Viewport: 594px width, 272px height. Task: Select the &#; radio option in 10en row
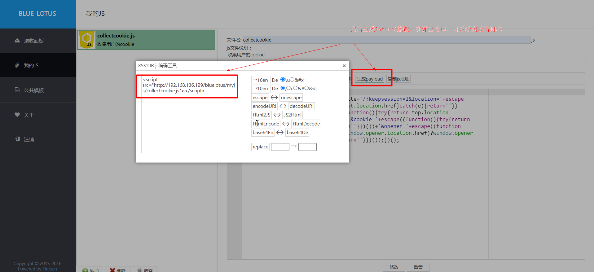point(306,88)
